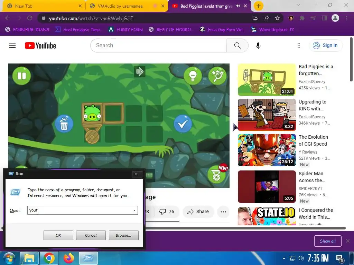
Task: Click the blue trash can icon in video
Action: pyautogui.click(x=64, y=124)
